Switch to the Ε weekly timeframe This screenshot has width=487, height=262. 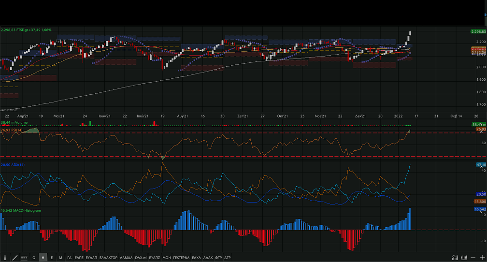(52, 258)
